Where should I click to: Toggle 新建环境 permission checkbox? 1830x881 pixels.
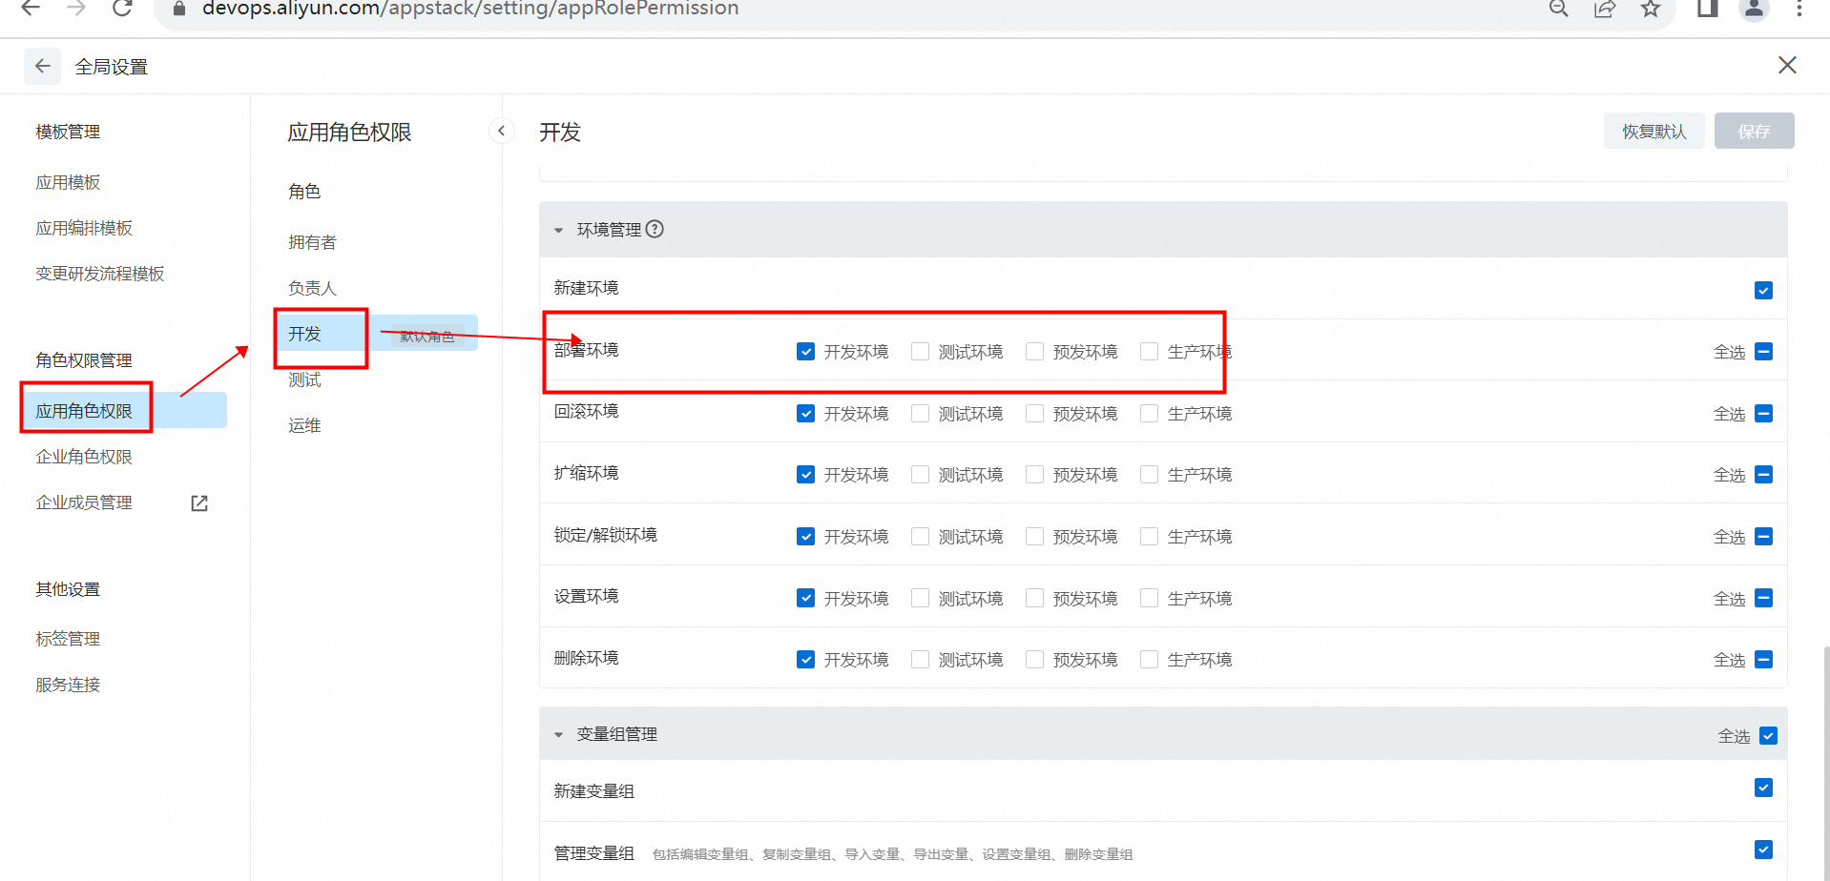1763,290
